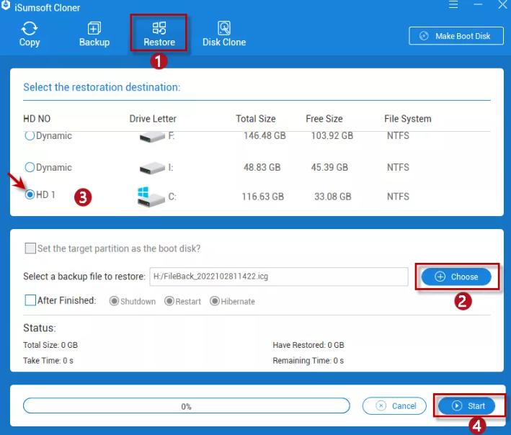Select the Dynamic F: drive radio button

click(30, 135)
